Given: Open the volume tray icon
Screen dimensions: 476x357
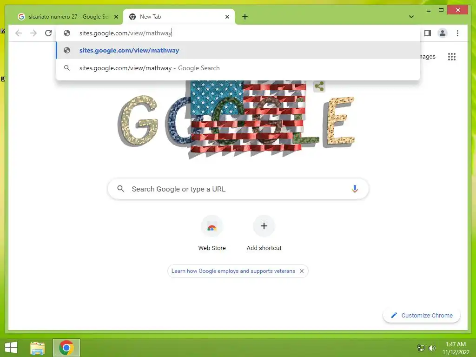Looking at the screenshot, I should (432, 348).
